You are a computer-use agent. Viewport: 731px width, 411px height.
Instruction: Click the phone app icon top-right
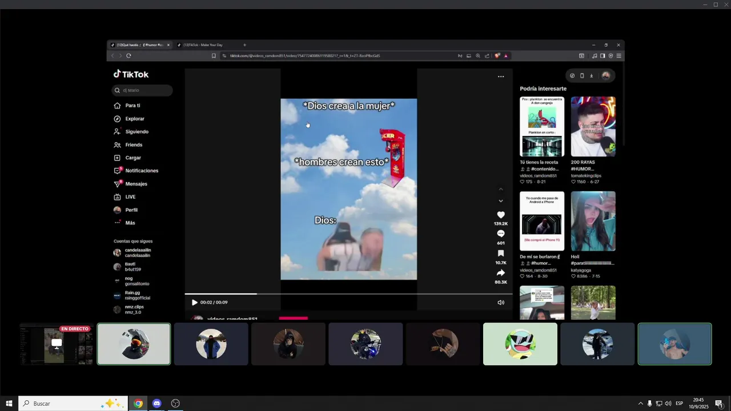pos(582,75)
